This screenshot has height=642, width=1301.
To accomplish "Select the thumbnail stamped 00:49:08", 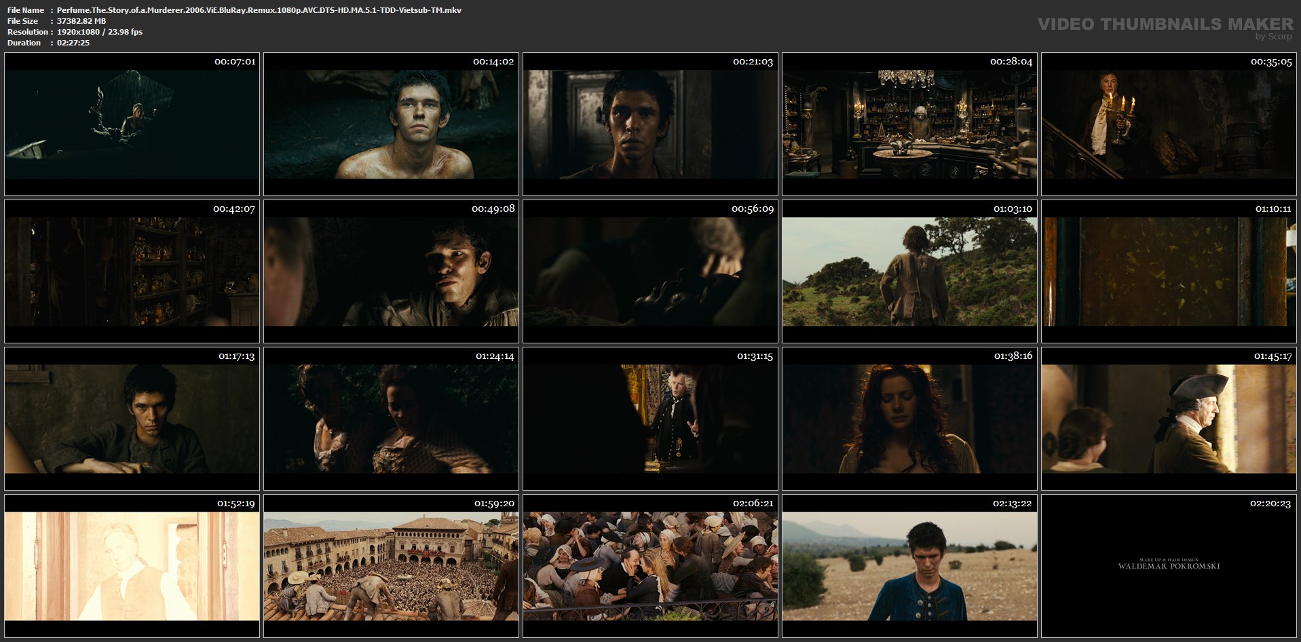I will 391,271.
